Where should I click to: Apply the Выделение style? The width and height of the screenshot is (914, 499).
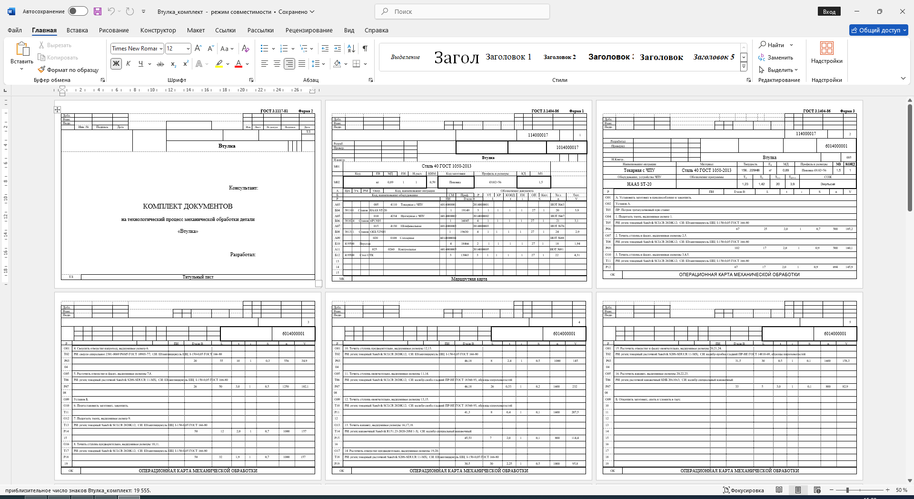[405, 57]
